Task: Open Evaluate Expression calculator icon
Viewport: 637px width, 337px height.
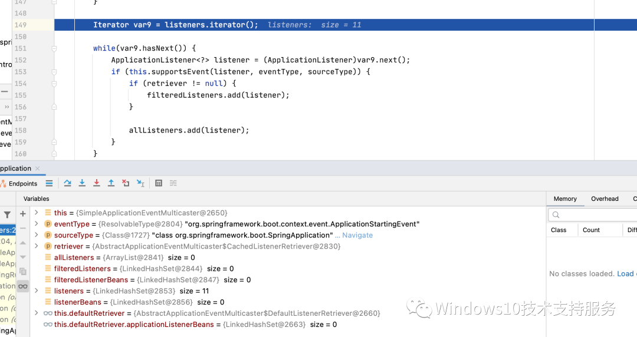Action: (159, 183)
